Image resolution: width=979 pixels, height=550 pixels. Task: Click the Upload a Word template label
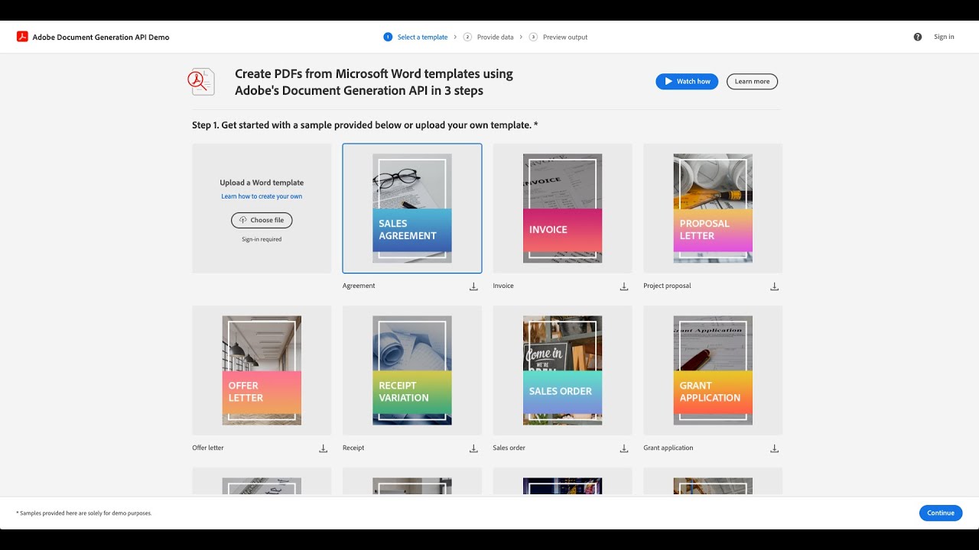[x=262, y=183]
